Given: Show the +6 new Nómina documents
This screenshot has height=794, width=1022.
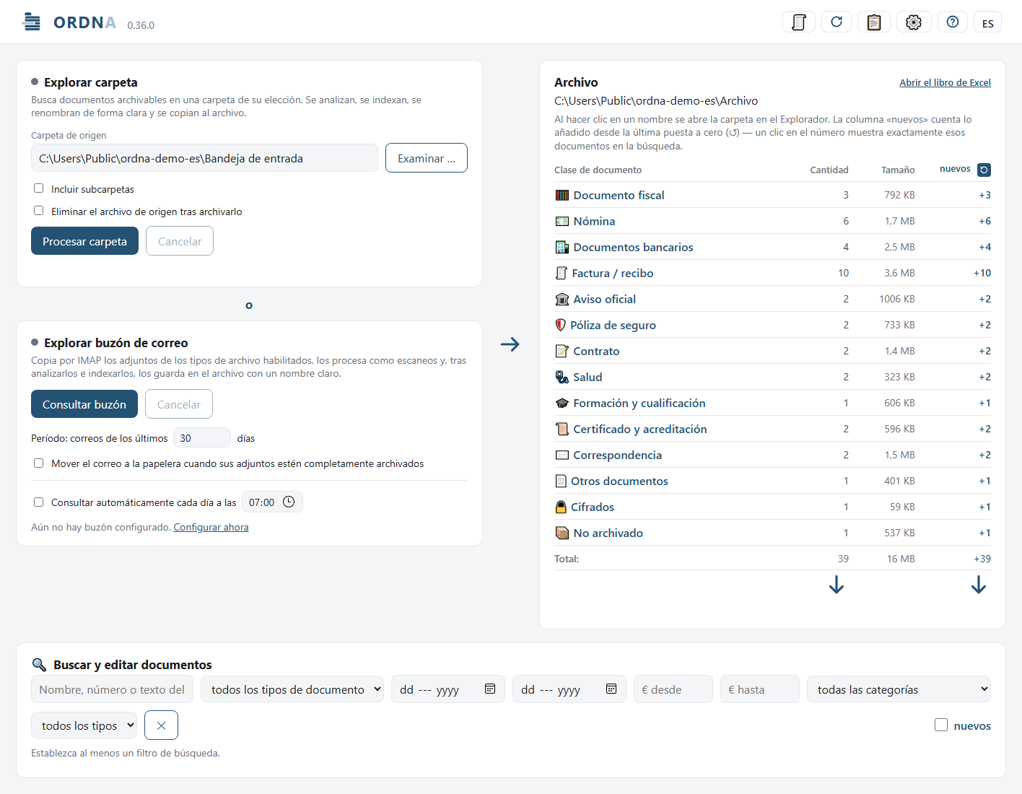Looking at the screenshot, I should tap(984, 221).
